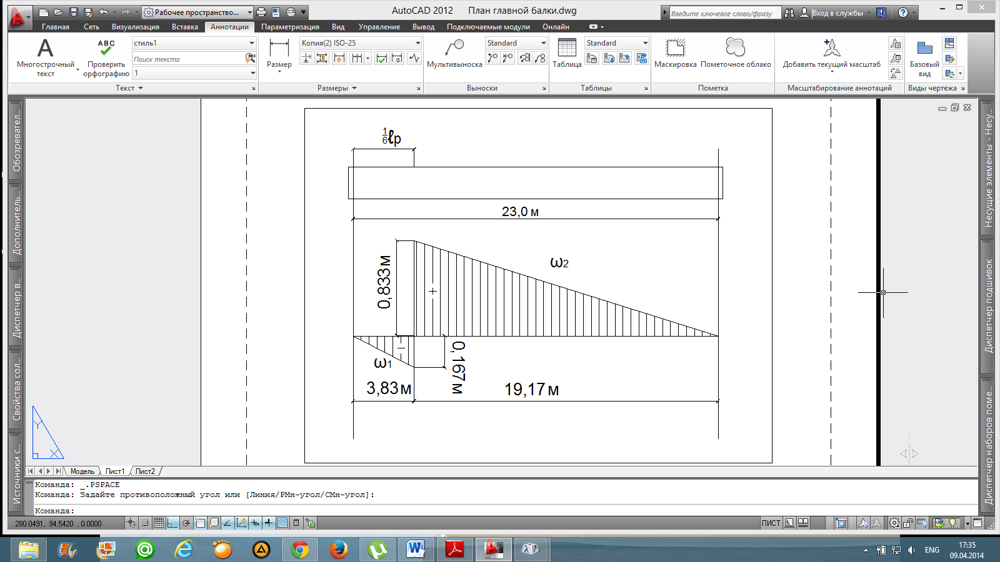Open the Рабочее пространство workspace dropdown
The width and height of the screenshot is (1000, 562).
coord(197,12)
